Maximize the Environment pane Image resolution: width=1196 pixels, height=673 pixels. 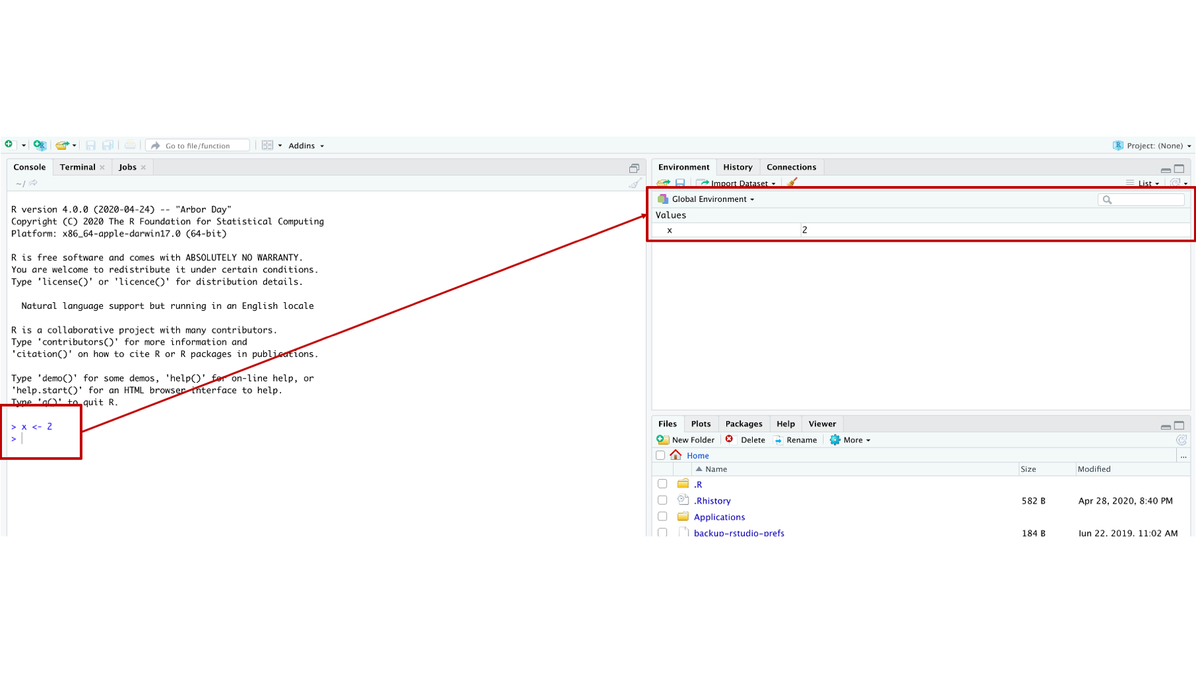coord(1179,169)
